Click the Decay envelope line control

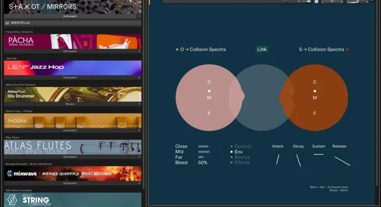299,160
